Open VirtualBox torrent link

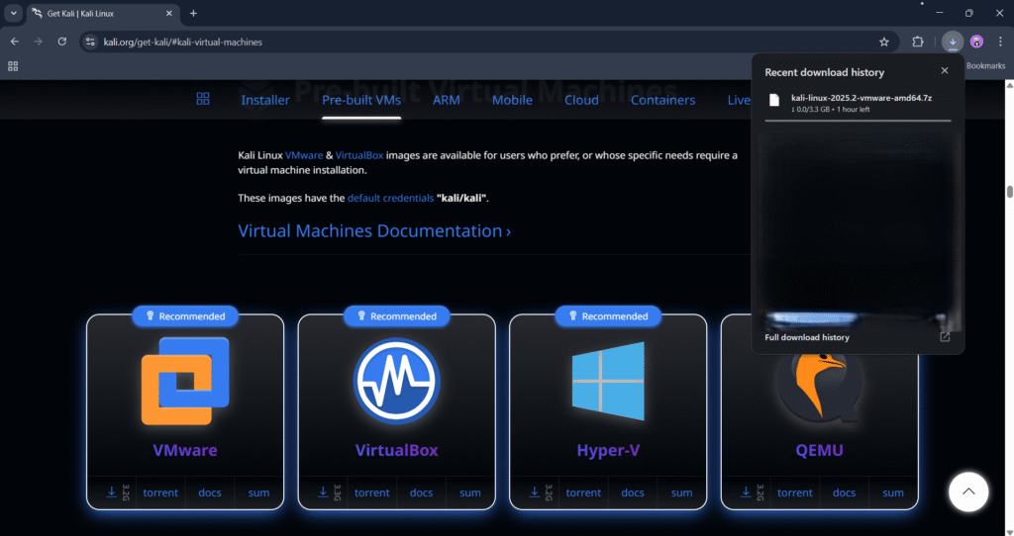pos(372,492)
